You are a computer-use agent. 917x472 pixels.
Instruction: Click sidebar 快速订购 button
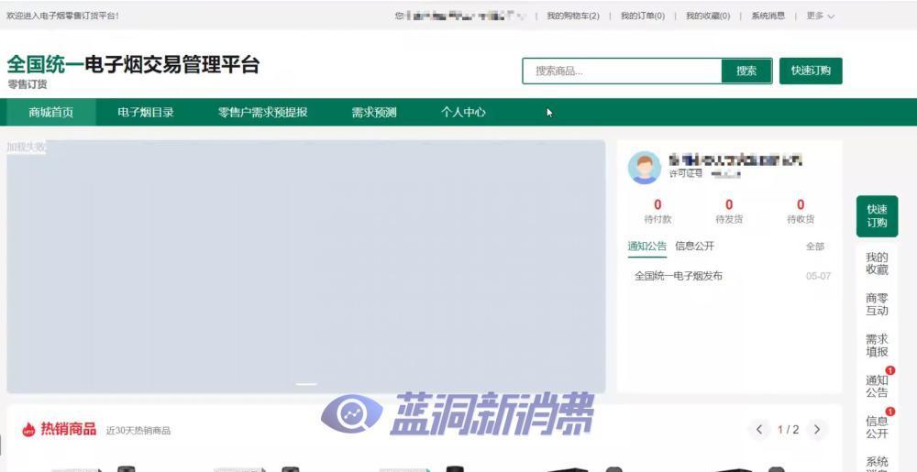pos(877,216)
